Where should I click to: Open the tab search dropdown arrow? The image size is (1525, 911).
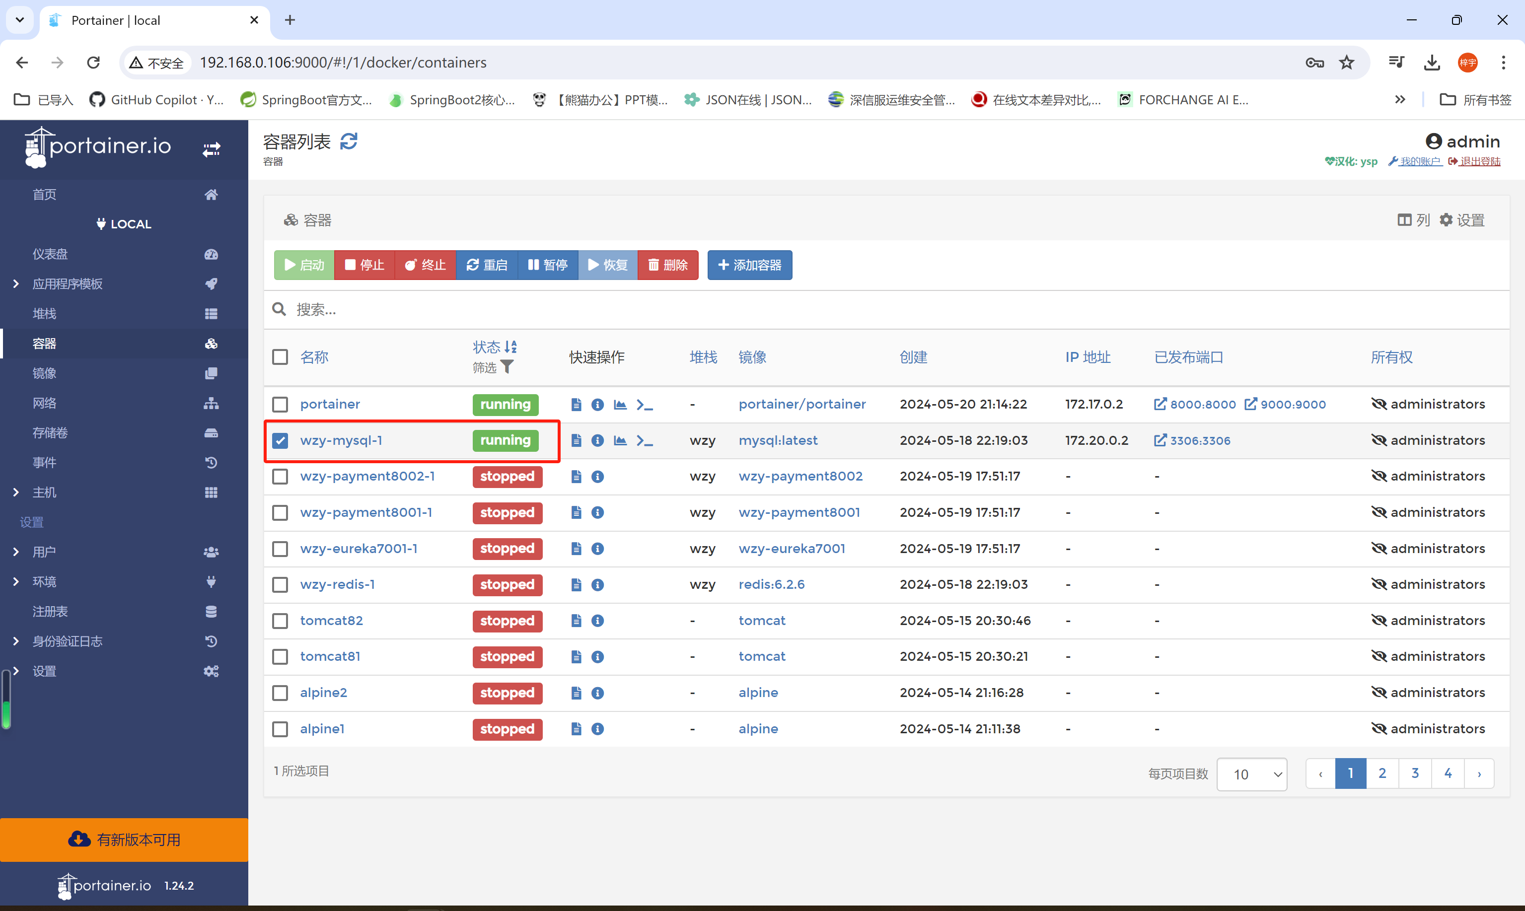coord(20,20)
